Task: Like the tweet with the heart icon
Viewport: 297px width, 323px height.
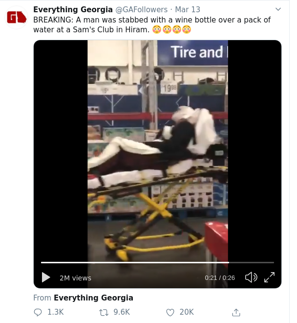Action: pyautogui.click(x=170, y=313)
